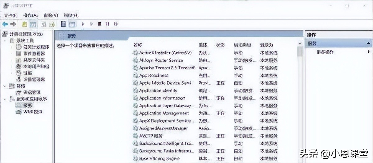
Task: Select 磁盘管理 (Disk Management) in tree
Action: click(32, 92)
